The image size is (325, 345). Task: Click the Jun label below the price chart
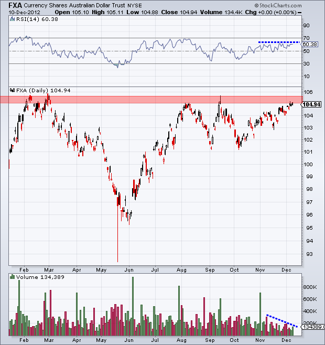[129, 270]
